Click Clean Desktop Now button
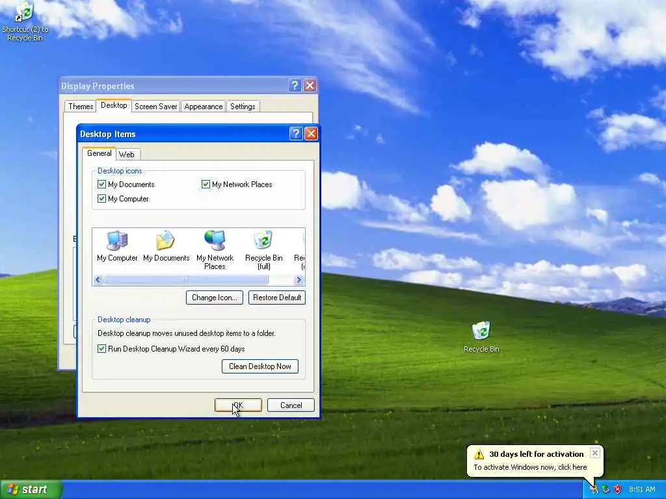The height and width of the screenshot is (499, 666). click(x=260, y=366)
